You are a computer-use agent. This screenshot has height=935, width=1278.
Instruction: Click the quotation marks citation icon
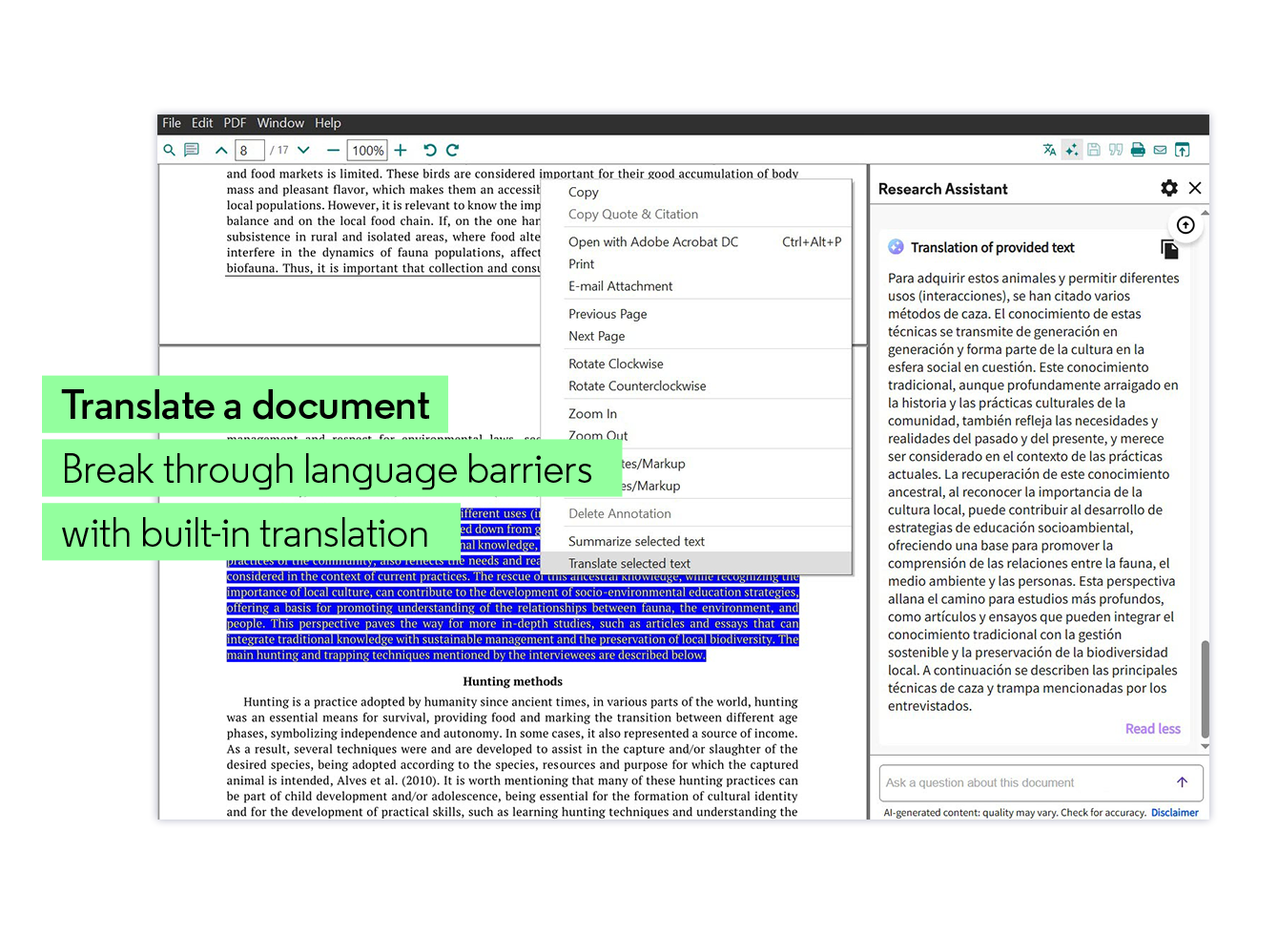pos(1116,150)
